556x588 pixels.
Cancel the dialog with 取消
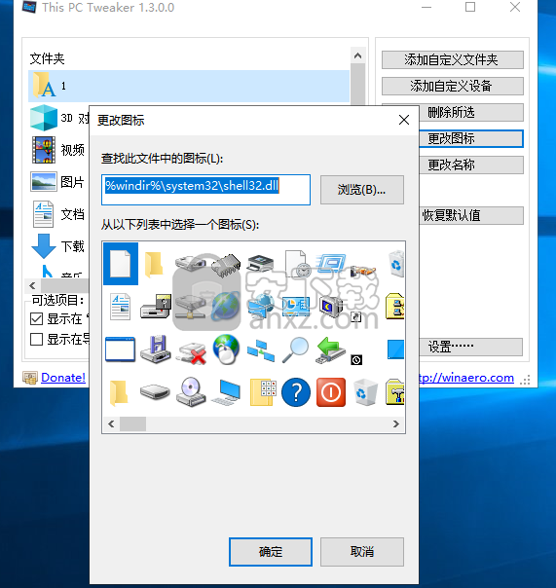point(362,552)
